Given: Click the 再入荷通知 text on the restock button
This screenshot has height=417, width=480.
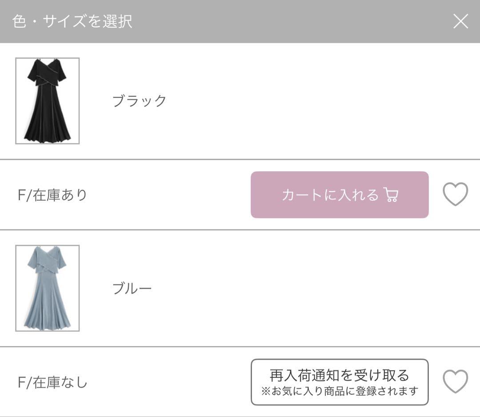Looking at the screenshot, I should click(x=300, y=375).
